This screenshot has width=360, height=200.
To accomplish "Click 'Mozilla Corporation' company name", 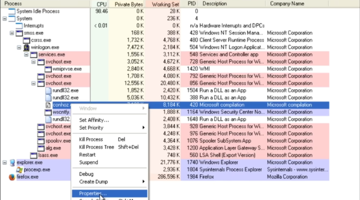I will (x=287, y=177).
